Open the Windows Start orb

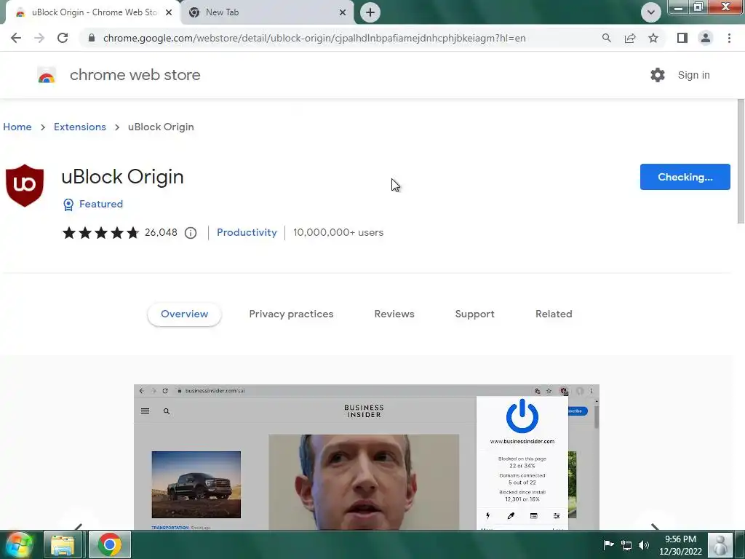coord(20,544)
